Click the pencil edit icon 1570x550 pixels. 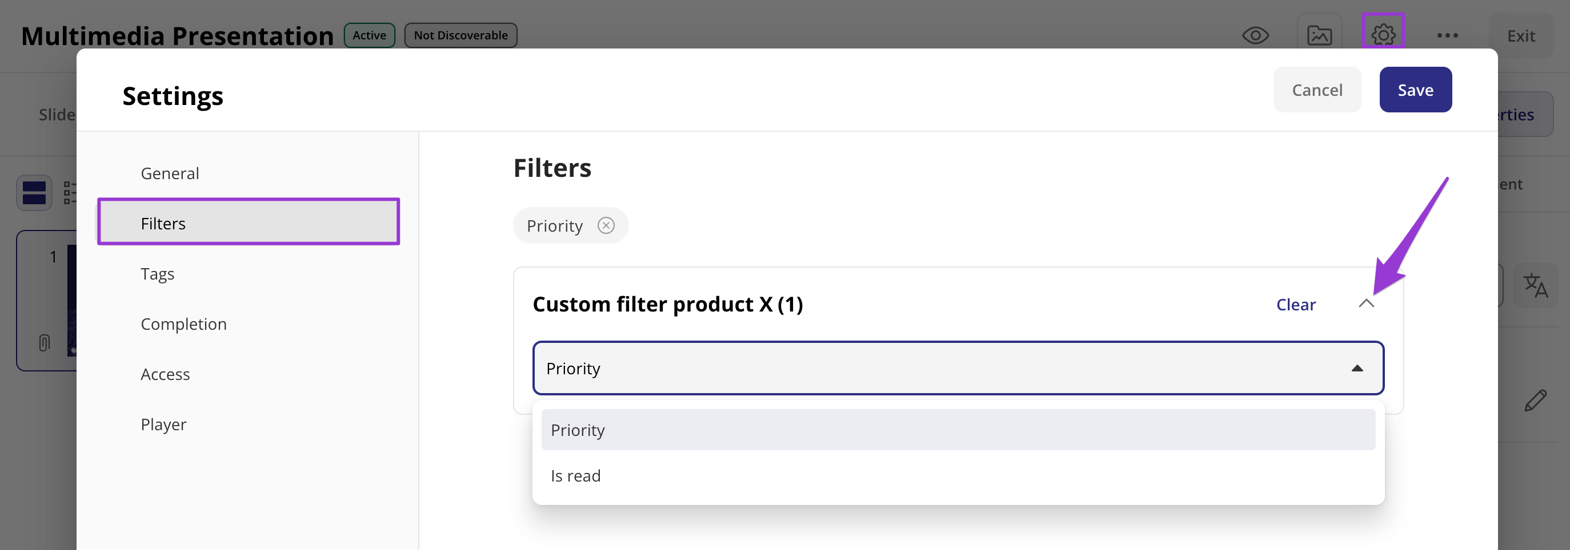pyautogui.click(x=1535, y=401)
